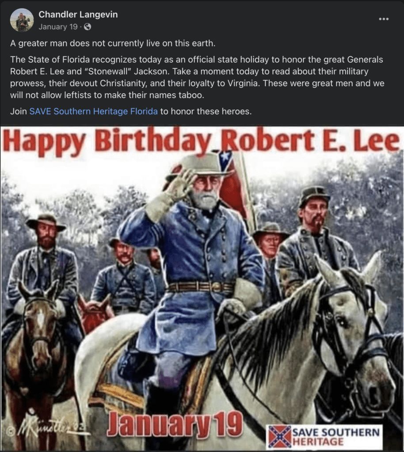404x452 pixels.
Task: Open the January 19 post timestamp
Action: coord(58,27)
